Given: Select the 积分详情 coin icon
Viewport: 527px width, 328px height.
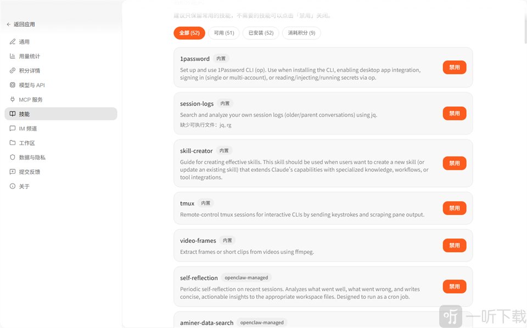Looking at the screenshot, I should point(13,71).
